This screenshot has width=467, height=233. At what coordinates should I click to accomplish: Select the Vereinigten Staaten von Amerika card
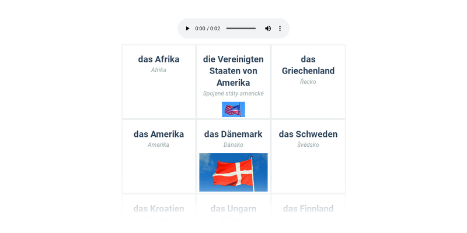(x=233, y=70)
